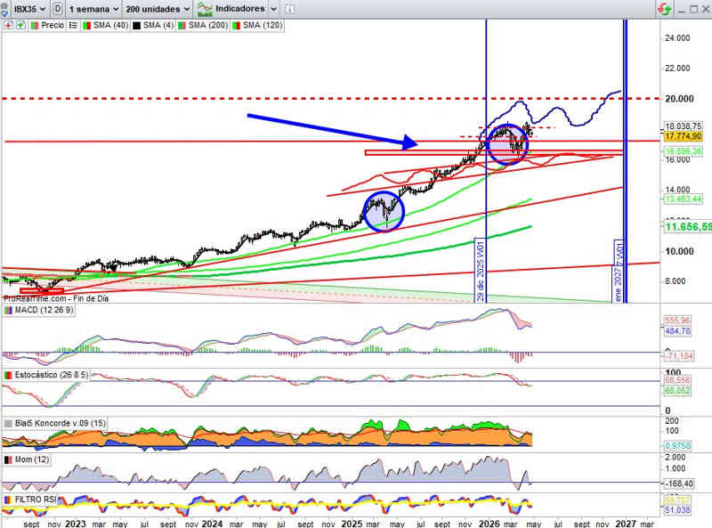Open the IBX35 symbol dropdown
This screenshot has width=712, height=528.
(x=29, y=9)
